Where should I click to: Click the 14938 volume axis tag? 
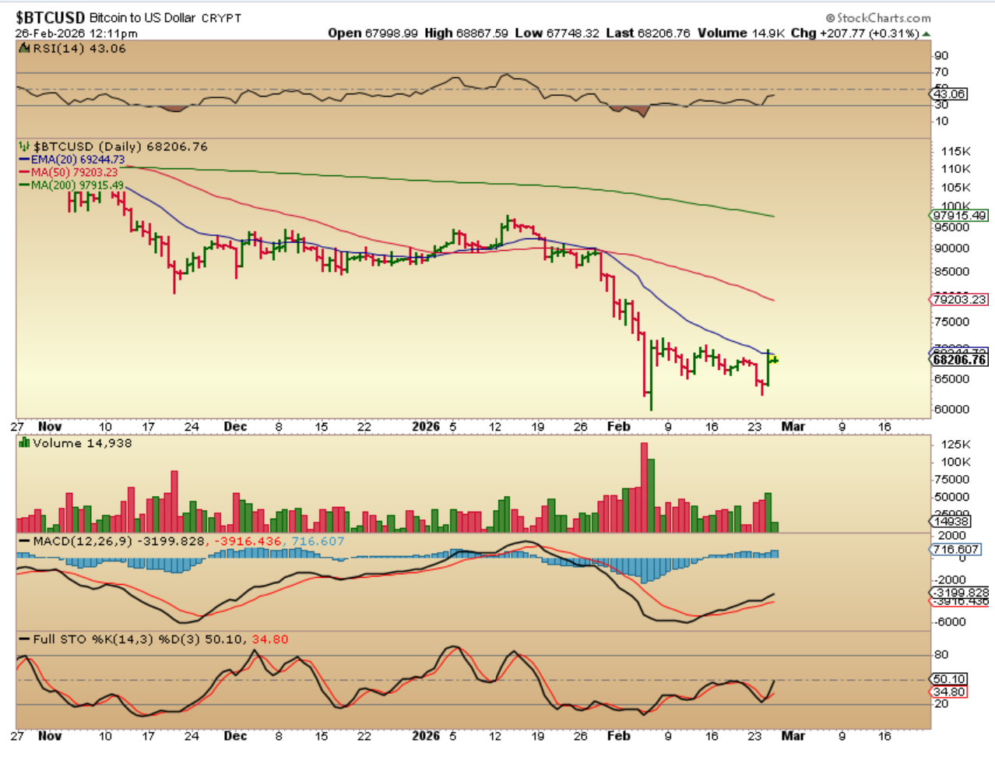pyautogui.click(x=951, y=521)
